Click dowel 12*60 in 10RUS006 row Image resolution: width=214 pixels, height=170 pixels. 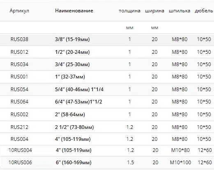click(205, 163)
